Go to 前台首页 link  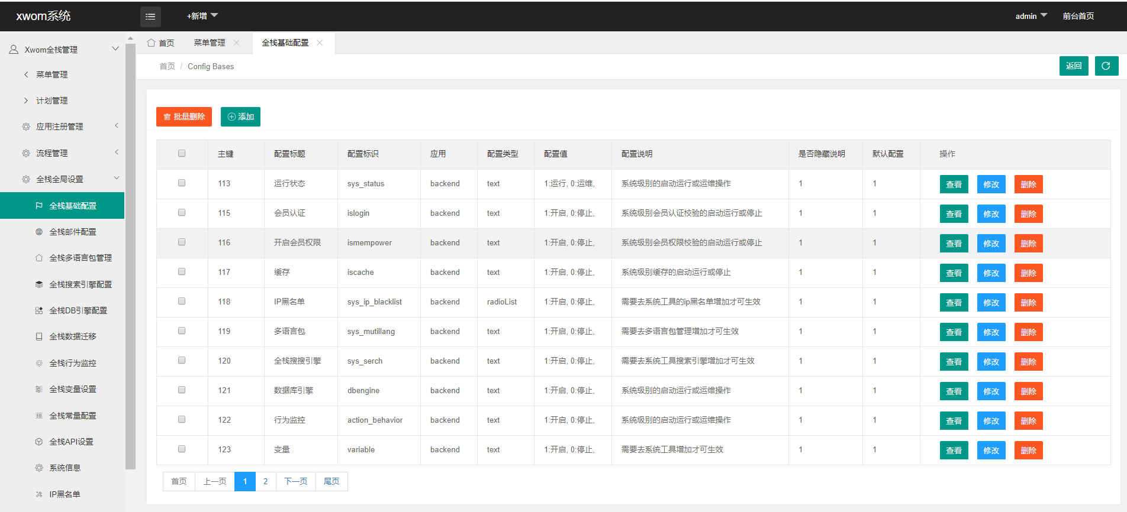1078,16
